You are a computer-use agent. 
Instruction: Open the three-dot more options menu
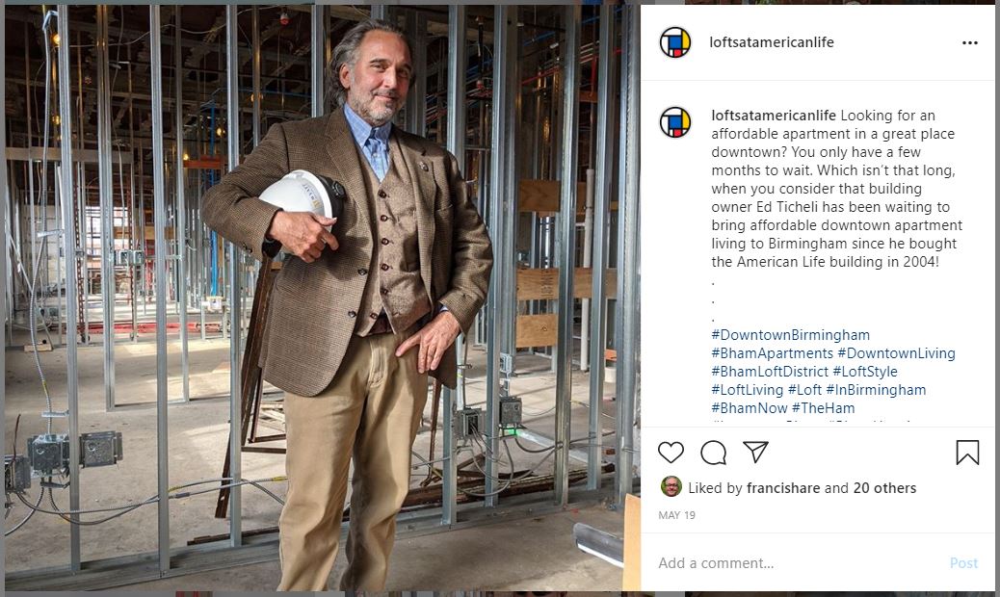click(969, 42)
